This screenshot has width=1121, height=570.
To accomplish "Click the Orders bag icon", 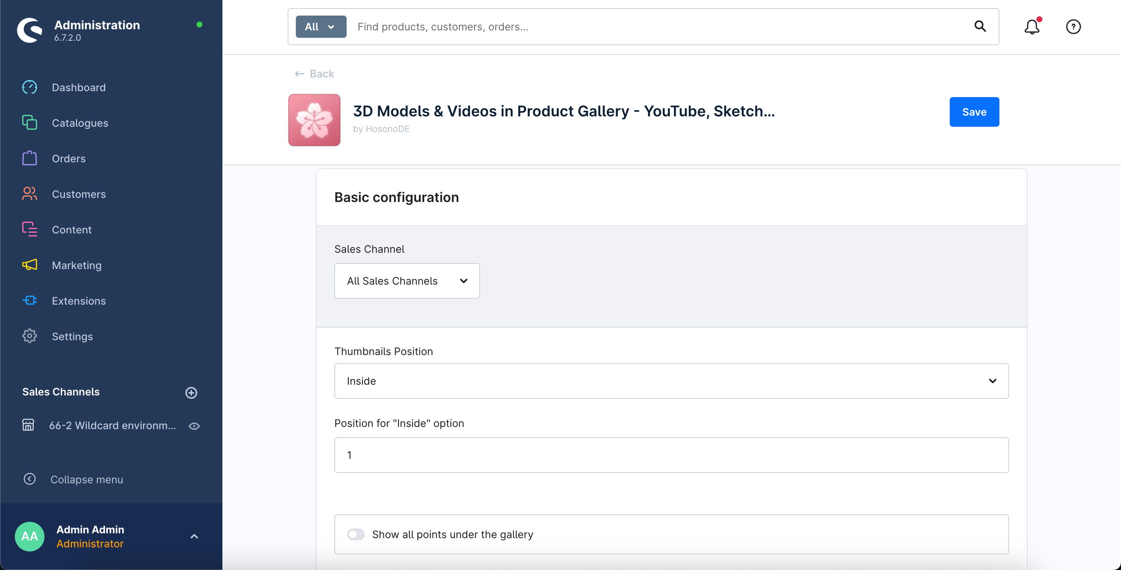I will (x=30, y=158).
